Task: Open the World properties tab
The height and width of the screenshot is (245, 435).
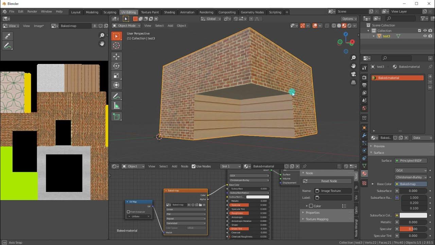Action: (x=364, y=109)
